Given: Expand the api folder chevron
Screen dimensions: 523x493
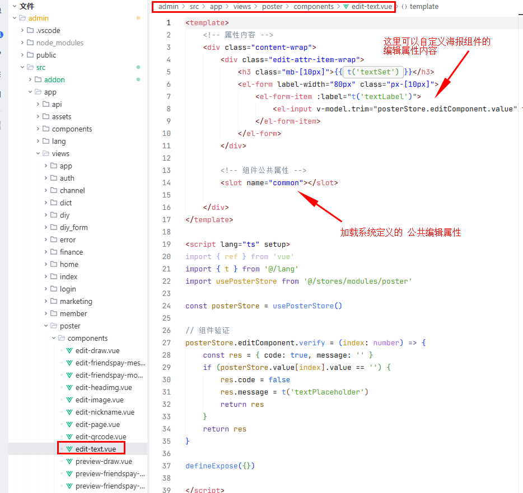Looking at the screenshot, I should [38, 104].
